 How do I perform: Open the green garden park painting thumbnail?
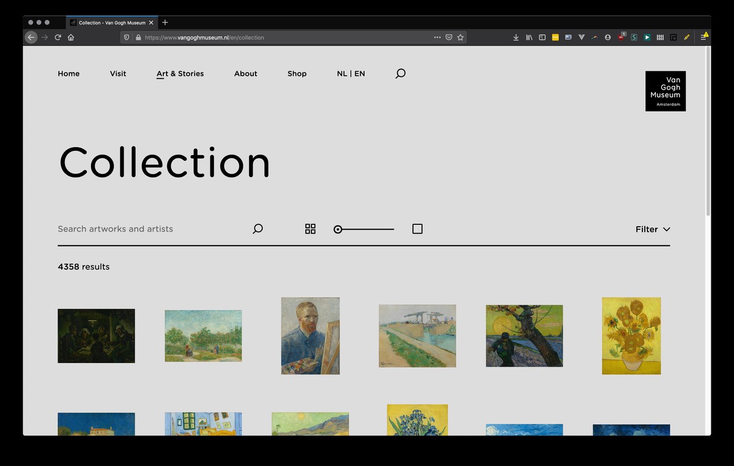pos(203,336)
